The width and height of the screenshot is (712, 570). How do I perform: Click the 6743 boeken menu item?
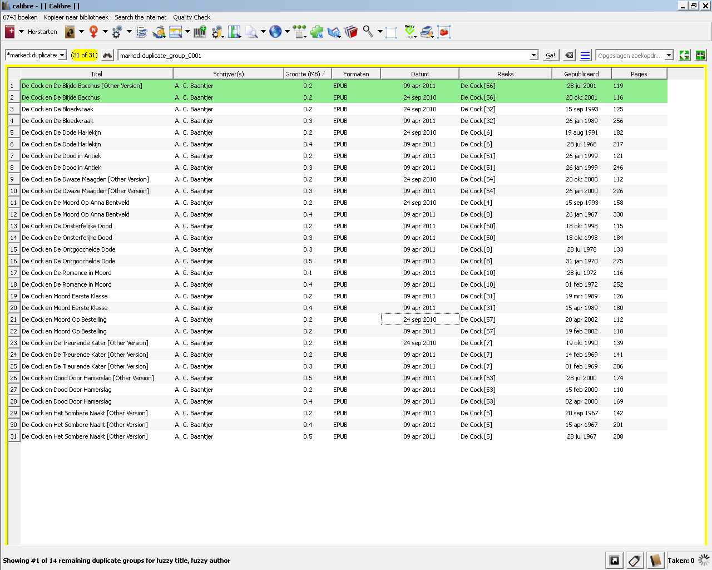click(20, 17)
